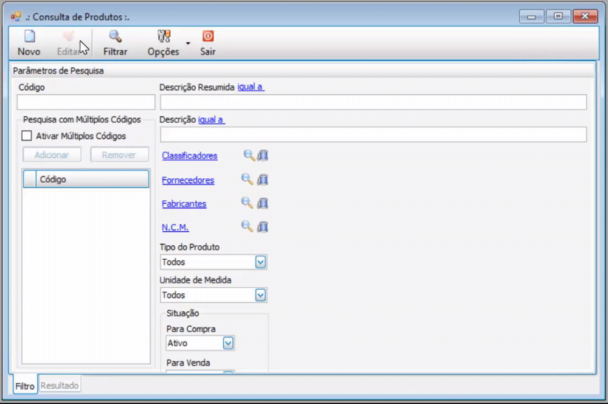Image resolution: width=608 pixels, height=404 pixels.
Task: Click the Sair exit icon
Action: (x=208, y=37)
